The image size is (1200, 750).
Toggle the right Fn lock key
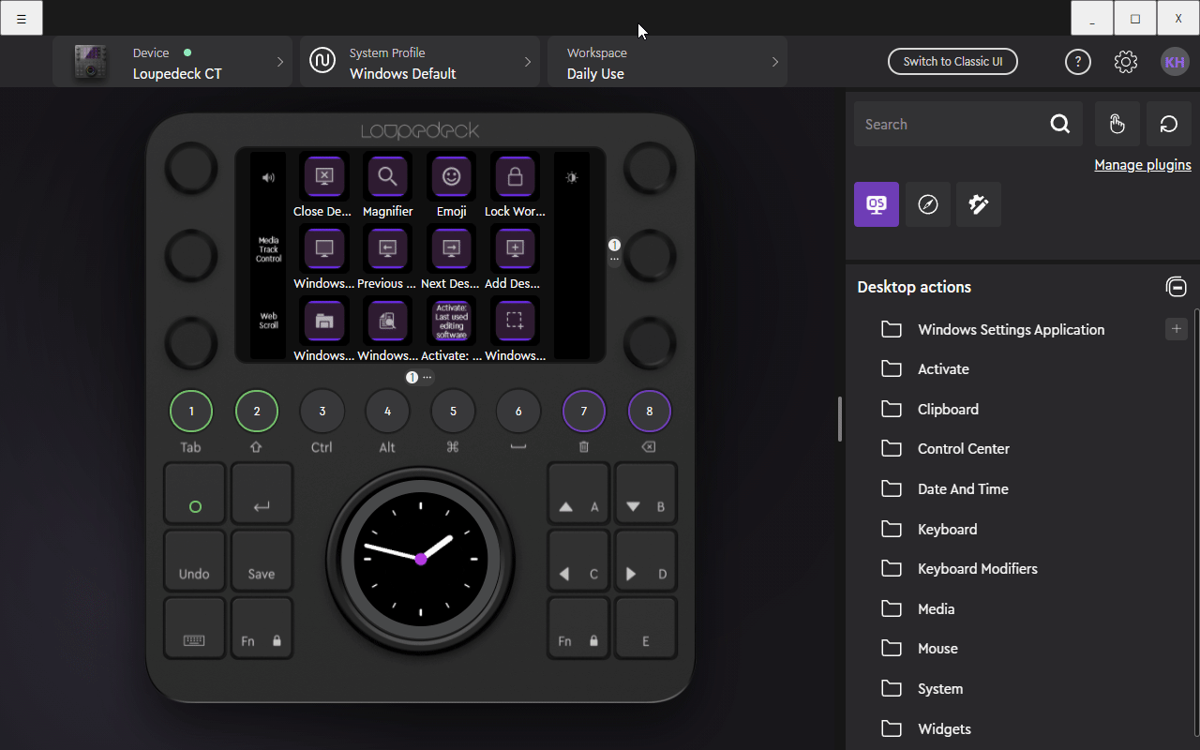click(x=578, y=628)
